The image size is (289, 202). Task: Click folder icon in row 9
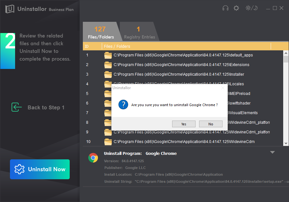pos(108,133)
